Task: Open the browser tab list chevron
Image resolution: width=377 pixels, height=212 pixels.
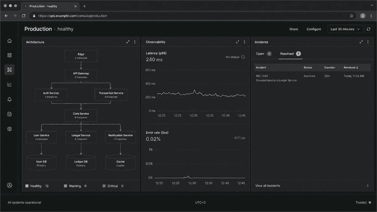Action: pyautogui.click(x=372, y=5)
